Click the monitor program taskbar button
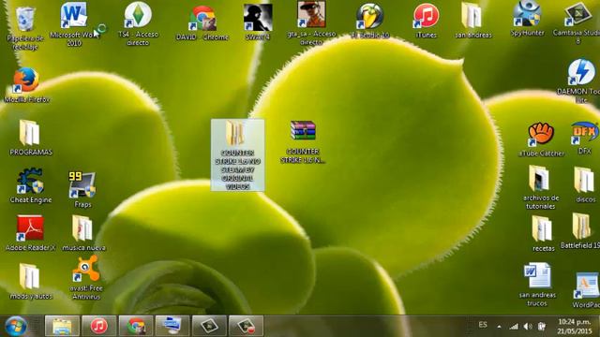The width and height of the screenshot is (600, 337). tap(172, 327)
